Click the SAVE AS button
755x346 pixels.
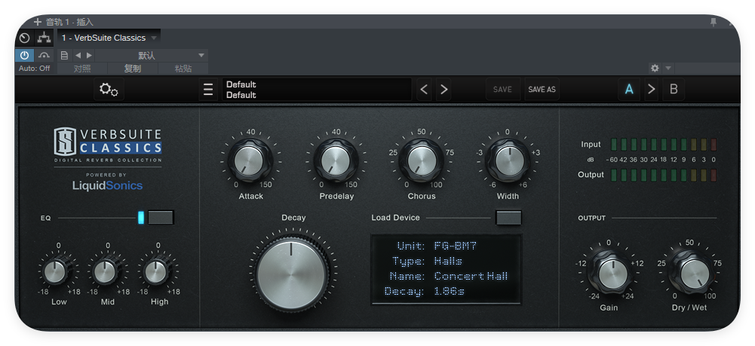click(x=542, y=90)
